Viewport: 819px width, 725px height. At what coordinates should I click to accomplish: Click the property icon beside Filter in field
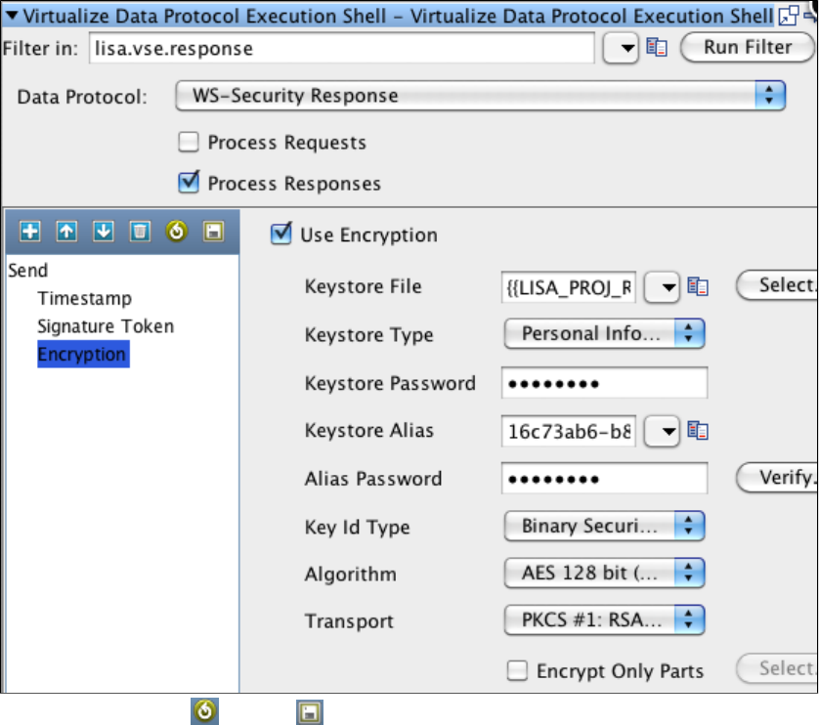pos(657,47)
